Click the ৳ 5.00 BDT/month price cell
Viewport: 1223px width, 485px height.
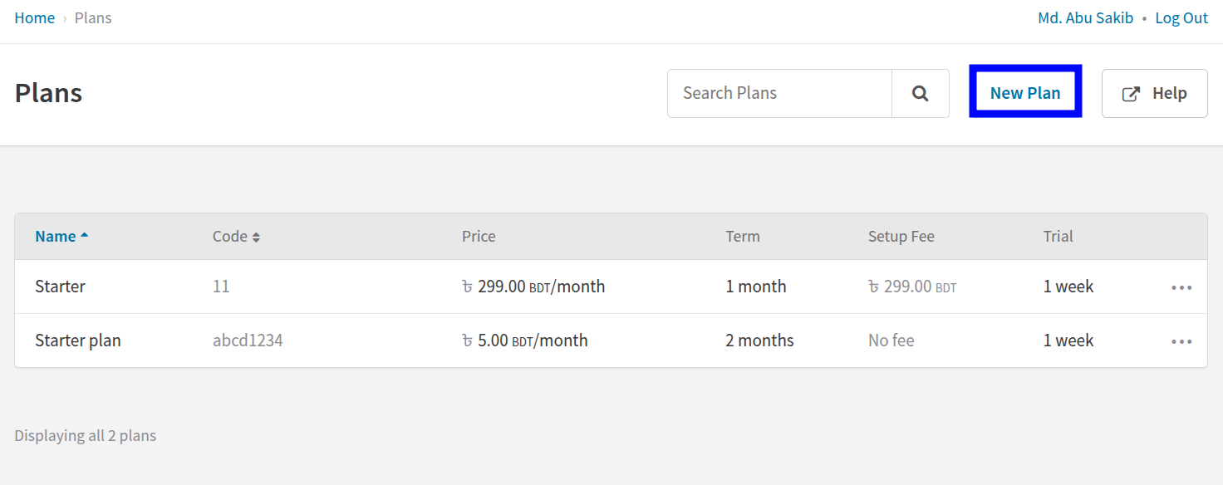tap(525, 340)
